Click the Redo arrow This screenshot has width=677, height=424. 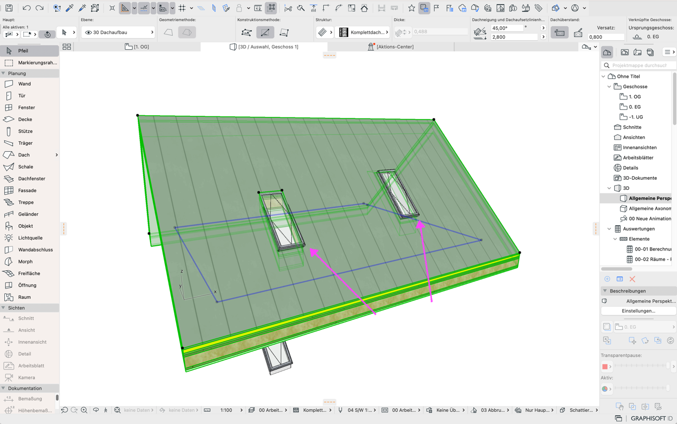point(39,8)
